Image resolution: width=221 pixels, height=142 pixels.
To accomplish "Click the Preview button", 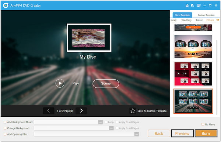I will pos(182,133).
